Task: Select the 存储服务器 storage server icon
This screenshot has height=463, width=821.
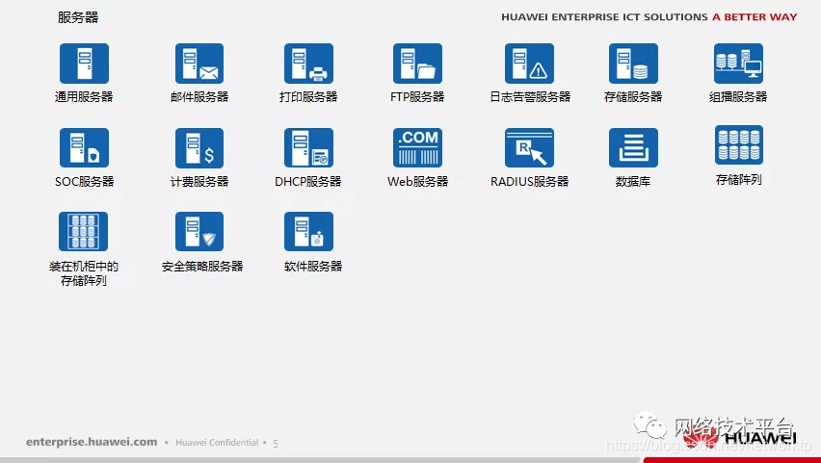Action: 633,64
